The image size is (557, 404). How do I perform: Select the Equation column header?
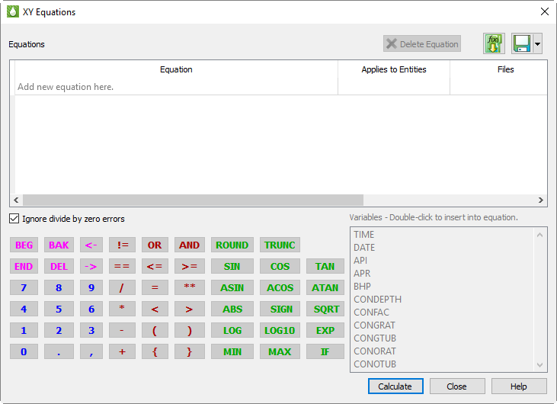coord(176,69)
